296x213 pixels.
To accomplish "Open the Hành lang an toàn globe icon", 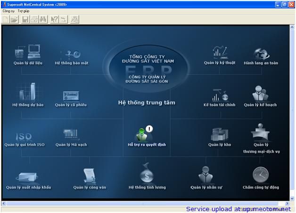I will coord(262,54).
